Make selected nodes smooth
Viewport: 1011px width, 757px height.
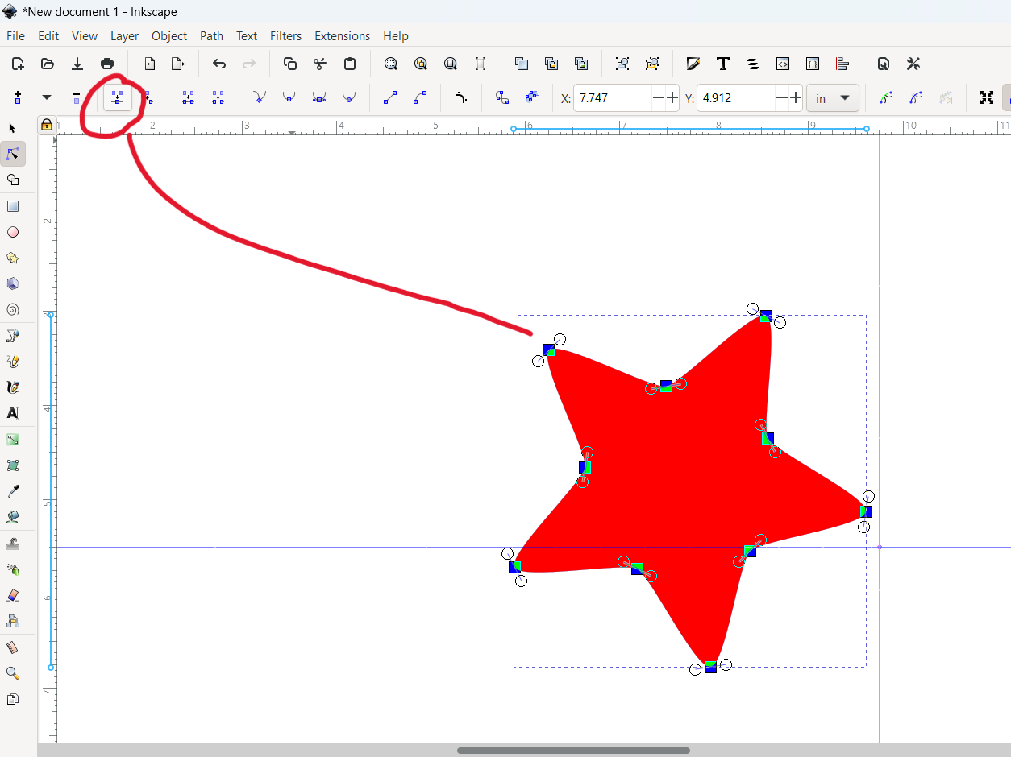(289, 97)
